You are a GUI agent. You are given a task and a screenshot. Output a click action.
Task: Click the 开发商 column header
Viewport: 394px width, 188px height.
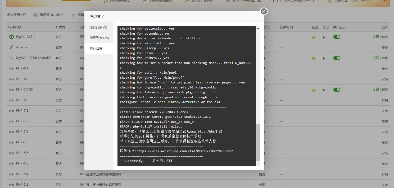[x=60, y=27]
